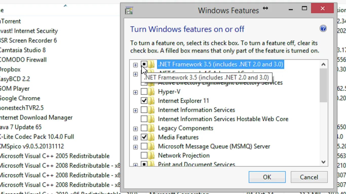
Task: Maximize the Windows Features dialog
Action: click(304, 9)
